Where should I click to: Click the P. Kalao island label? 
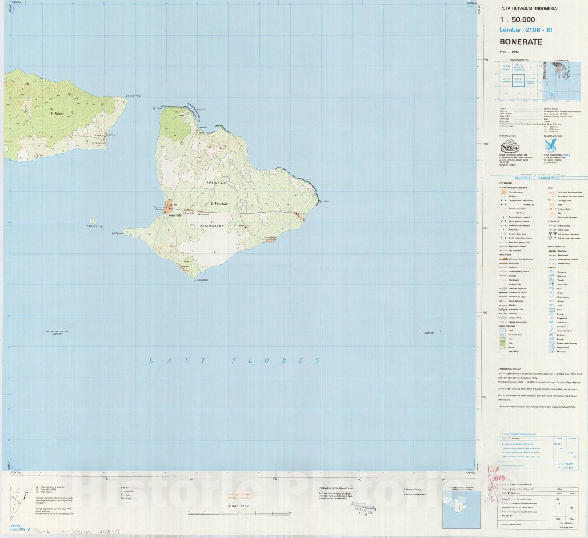point(57,114)
